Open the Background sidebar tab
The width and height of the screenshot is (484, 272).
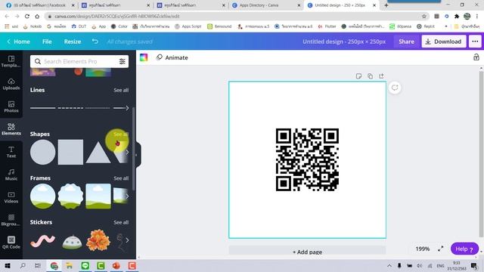(11, 220)
